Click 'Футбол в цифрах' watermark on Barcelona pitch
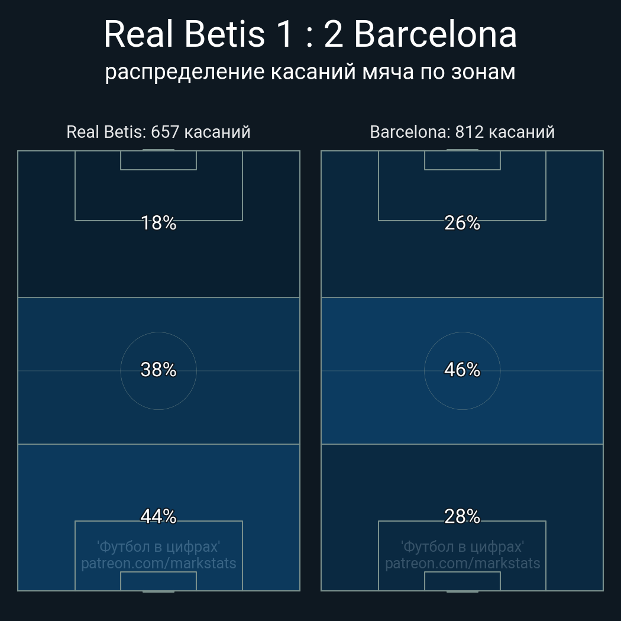This screenshot has width=621, height=621. pyautogui.click(x=462, y=546)
